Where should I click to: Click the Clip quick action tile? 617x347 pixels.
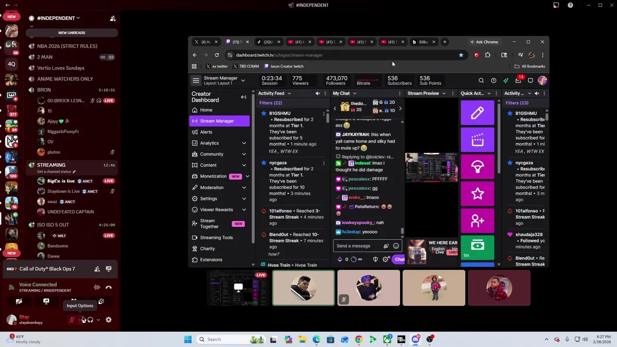477,140
